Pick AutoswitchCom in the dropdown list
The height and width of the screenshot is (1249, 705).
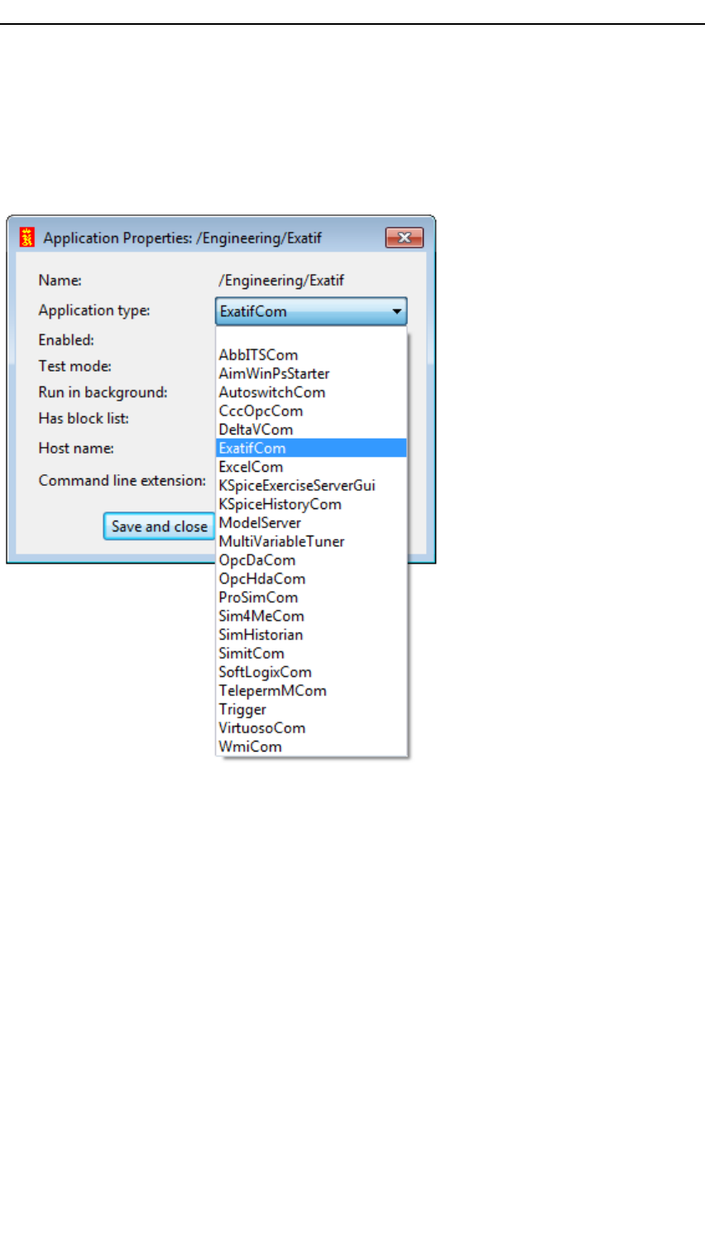click(x=311, y=392)
